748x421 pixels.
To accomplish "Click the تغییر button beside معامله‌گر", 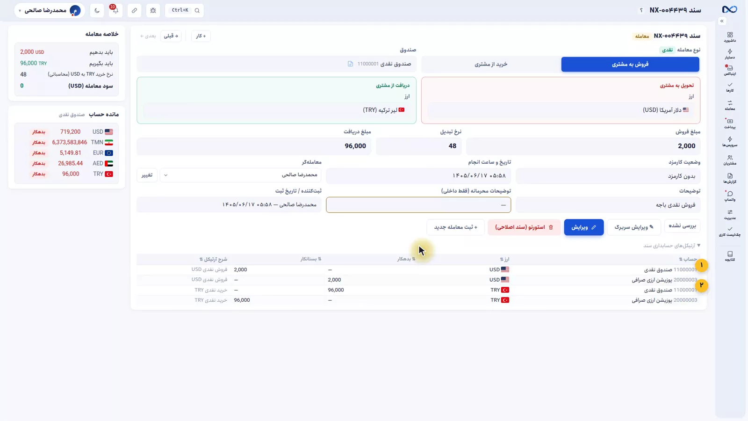I will [x=147, y=175].
